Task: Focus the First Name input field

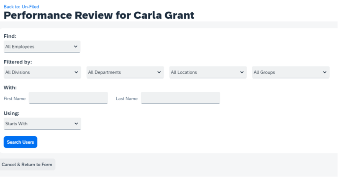Action: [x=68, y=98]
